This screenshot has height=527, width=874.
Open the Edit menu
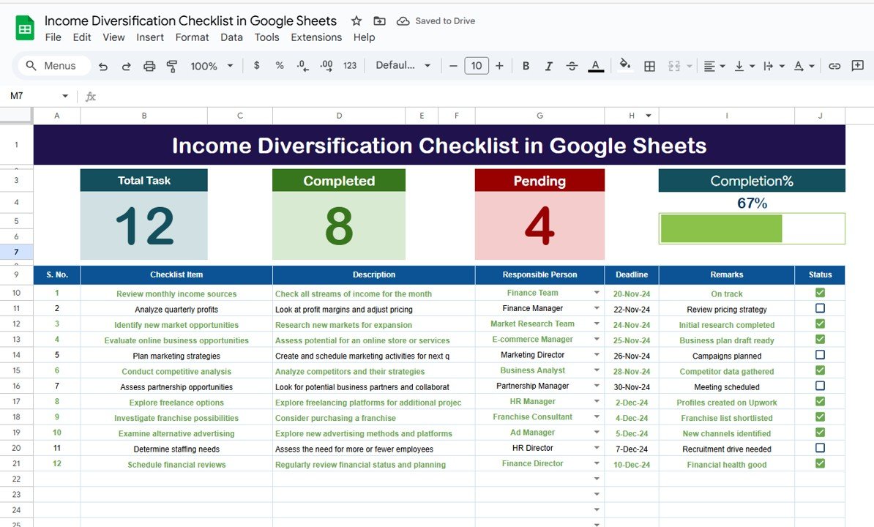(x=82, y=37)
